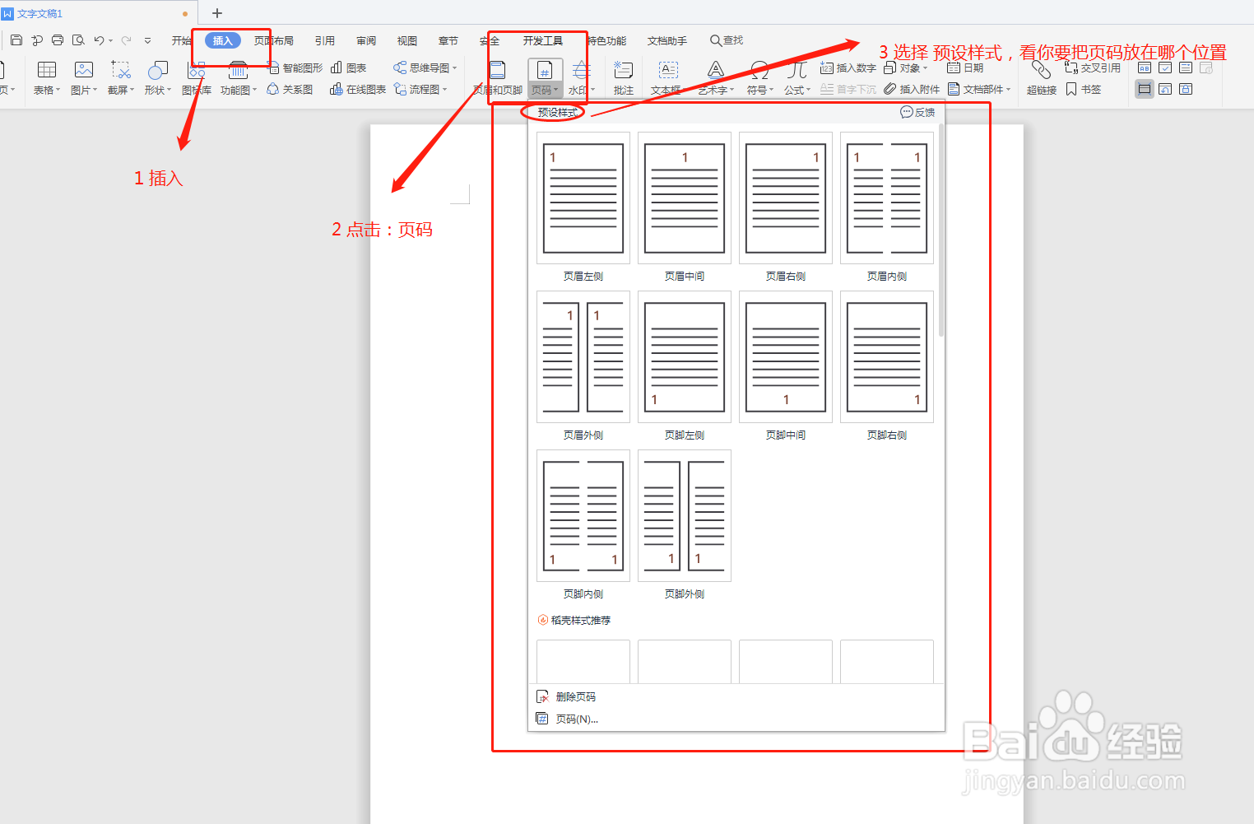Switch to the 章节 chapter tab
Image resolution: width=1254 pixels, height=824 pixels.
tap(448, 40)
